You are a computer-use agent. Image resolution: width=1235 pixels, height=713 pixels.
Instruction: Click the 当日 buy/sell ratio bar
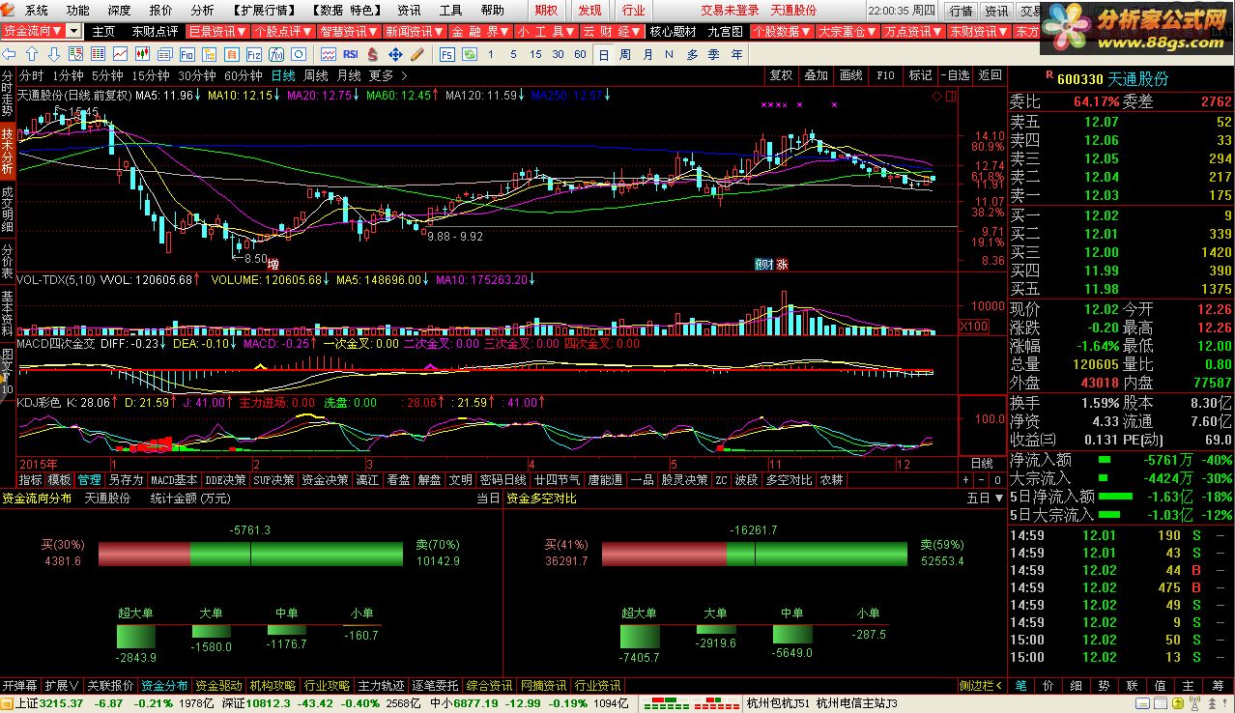pos(250,554)
